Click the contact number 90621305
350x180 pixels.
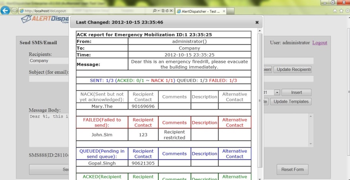click(x=143, y=163)
